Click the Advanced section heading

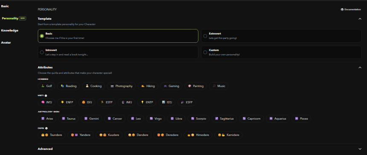45,149
